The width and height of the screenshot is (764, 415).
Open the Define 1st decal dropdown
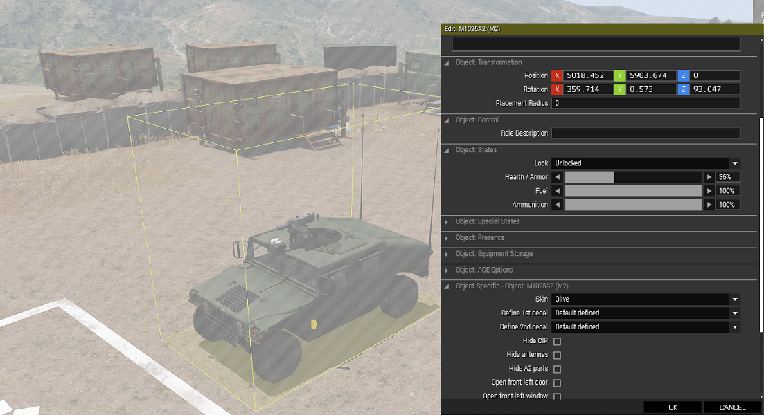point(646,313)
